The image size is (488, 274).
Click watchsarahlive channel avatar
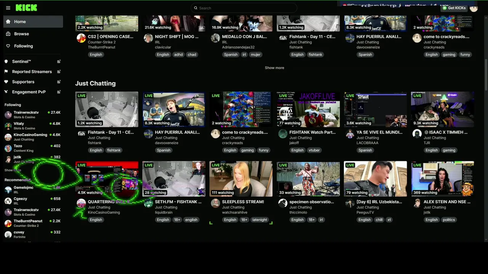215,203
